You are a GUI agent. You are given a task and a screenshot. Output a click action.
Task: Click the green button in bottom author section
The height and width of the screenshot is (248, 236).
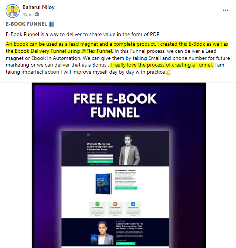tap(126, 244)
